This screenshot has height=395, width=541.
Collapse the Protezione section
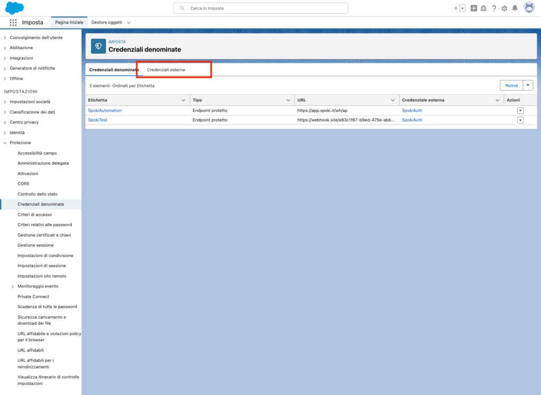(5, 143)
